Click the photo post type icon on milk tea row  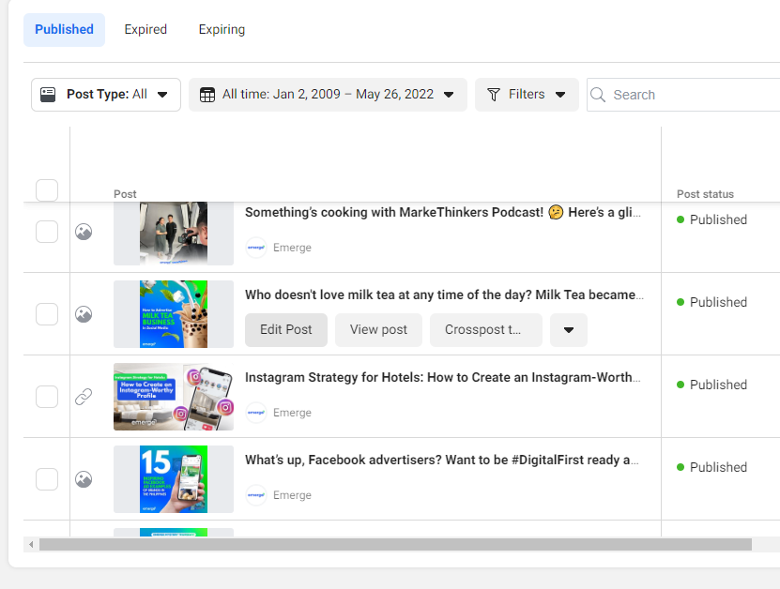click(84, 314)
